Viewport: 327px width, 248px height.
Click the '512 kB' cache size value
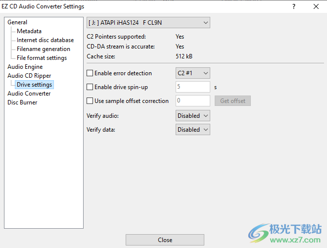(x=184, y=56)
